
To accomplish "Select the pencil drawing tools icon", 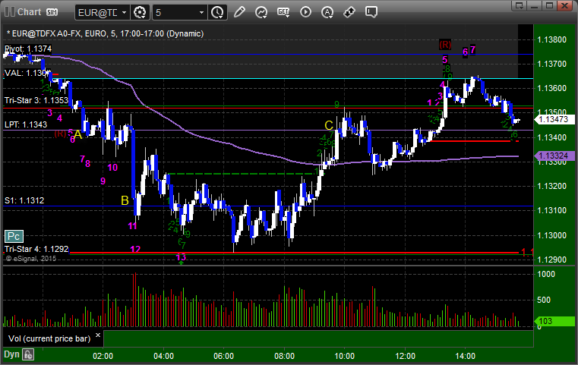I will pyautogui.click(x=239, y=12).
